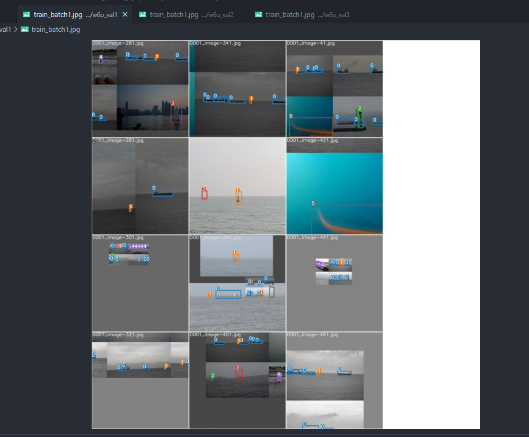This screenshot has height=437, width=529.
Task: Click breadcrumb train_batch1.jpg file name
Action: pyautogui.click(x=56, y=29)
